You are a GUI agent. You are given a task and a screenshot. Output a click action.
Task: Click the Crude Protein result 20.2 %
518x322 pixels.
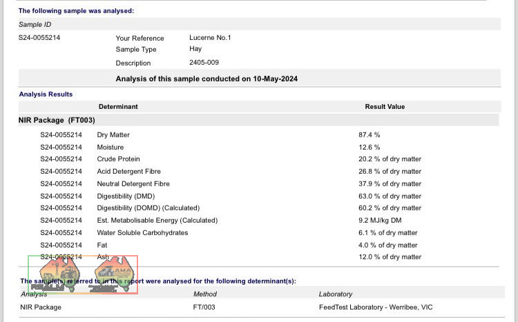tap(396, 159)
